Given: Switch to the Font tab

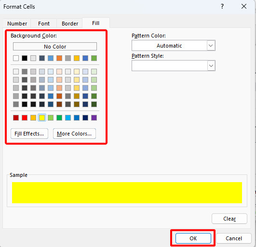Looking at the screenshot, I should pos(44,24).
